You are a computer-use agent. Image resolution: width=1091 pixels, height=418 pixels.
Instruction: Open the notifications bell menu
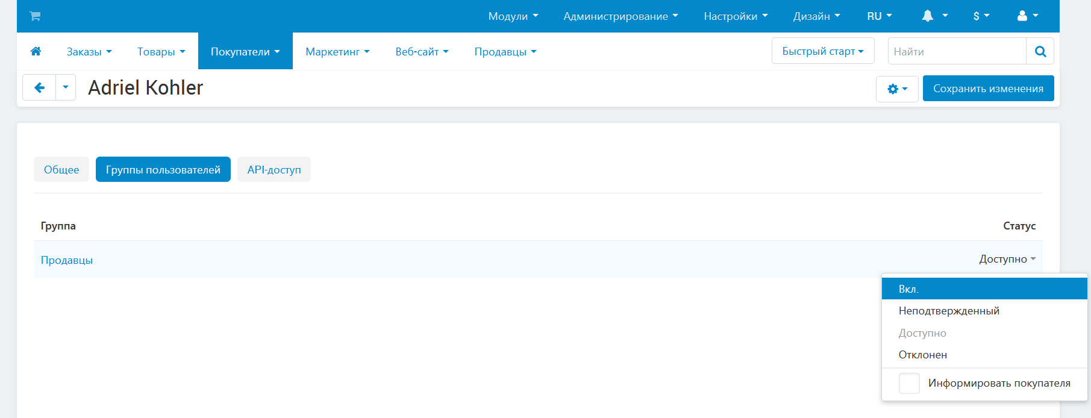933,16
